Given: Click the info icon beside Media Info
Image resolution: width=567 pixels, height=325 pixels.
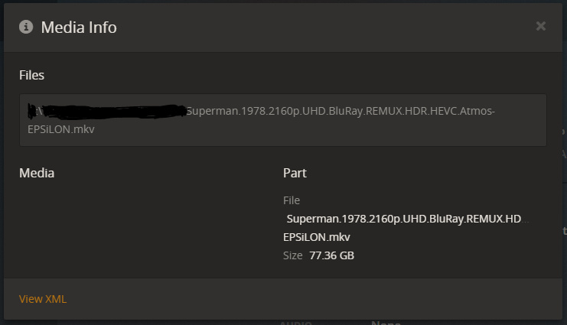Looking at the screenshot, I should tap(26, 27).
